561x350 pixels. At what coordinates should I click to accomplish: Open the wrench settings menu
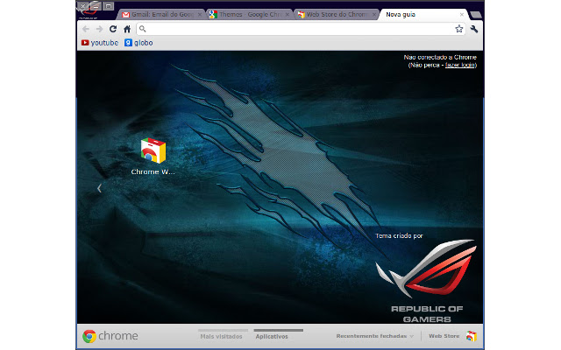point(474,29)
